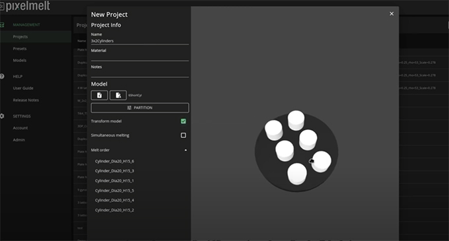
Task: Open Presets in the sidebar
Action: point(20,49)
